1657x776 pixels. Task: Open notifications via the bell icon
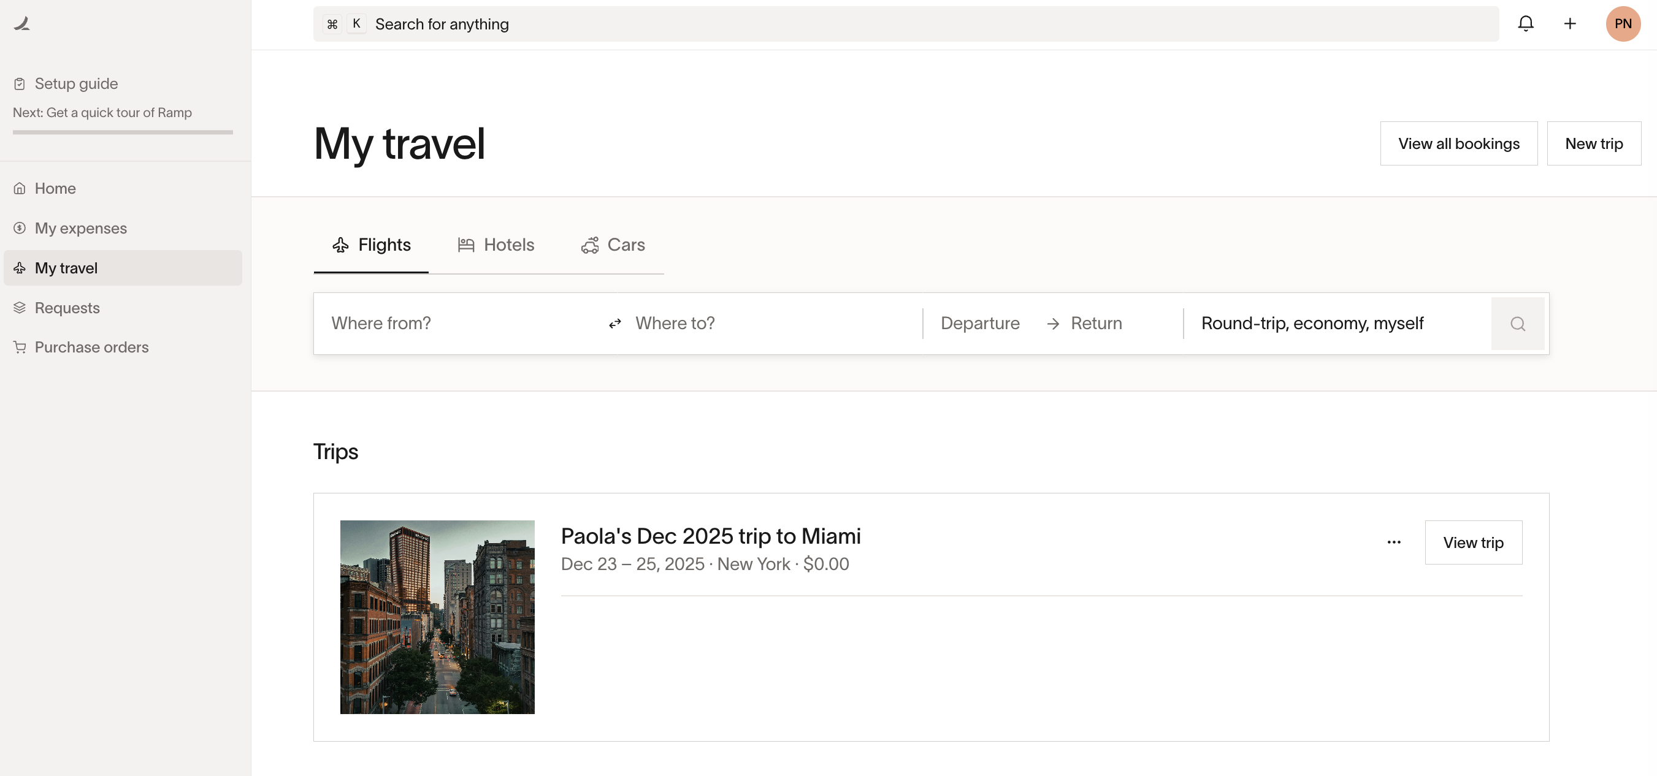[x=1526, y=24]
